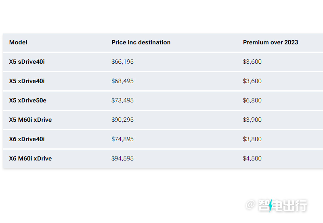
Task: Click the $90,295 price cell
Action: coord(122,120)
